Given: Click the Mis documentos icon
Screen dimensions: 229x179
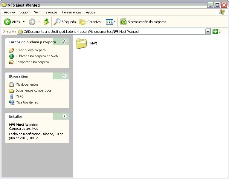Looking at the screenshot, I should (x=11, y=84).
